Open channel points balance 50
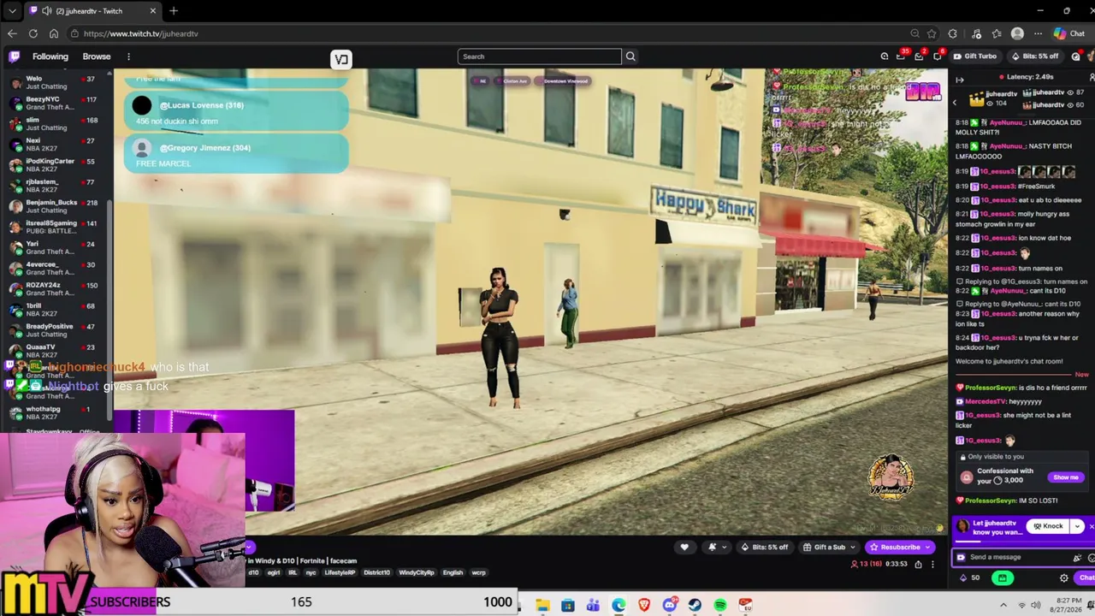1095x616 pixels. pyautogui.click(x=969, y=578)
